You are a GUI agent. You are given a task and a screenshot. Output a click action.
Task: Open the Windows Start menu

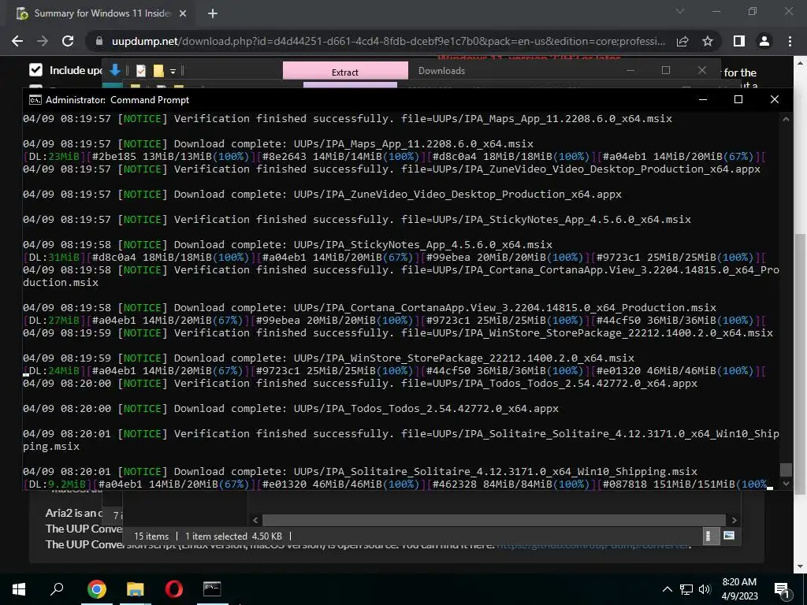(x=19, y=588)
